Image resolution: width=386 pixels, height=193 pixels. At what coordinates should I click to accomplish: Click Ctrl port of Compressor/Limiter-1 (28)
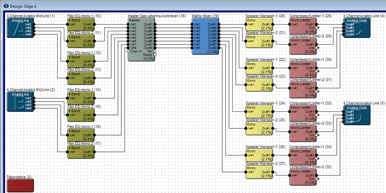pyautogui.click(x=317, y=28)
